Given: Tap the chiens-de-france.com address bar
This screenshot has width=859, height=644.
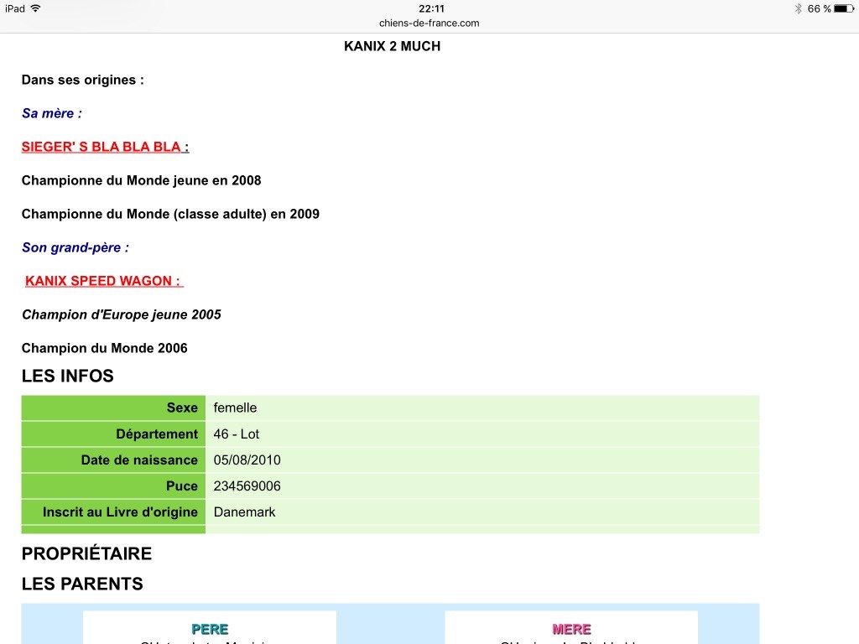Looking at the screenshot, I should pyautogui.click(x=429, y=23).
